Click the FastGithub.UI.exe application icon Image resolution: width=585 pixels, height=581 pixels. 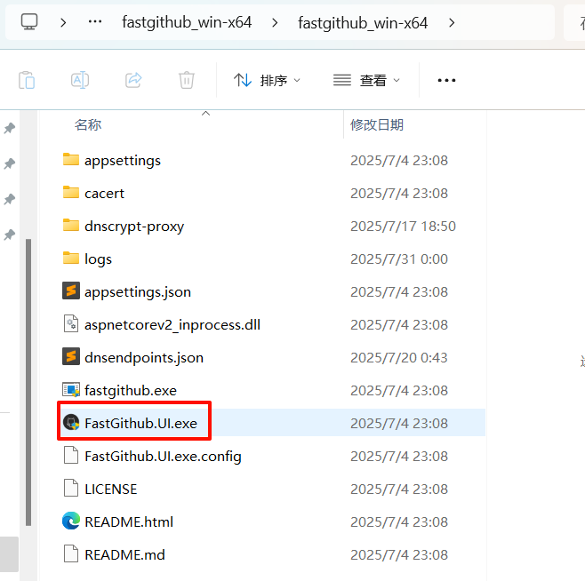71,423
